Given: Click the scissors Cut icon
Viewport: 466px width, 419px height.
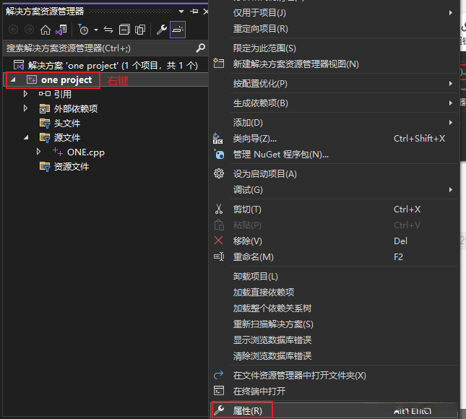Looking at the screenshot, I should [219, 209].
